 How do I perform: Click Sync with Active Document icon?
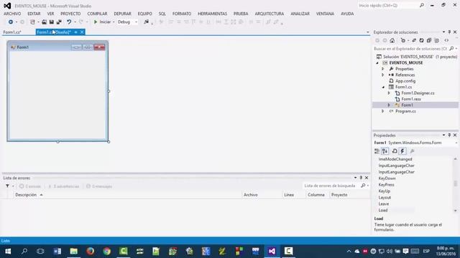[414, 41]
